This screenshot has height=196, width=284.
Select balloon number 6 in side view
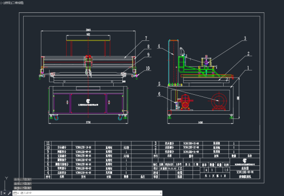pos(159,94)
